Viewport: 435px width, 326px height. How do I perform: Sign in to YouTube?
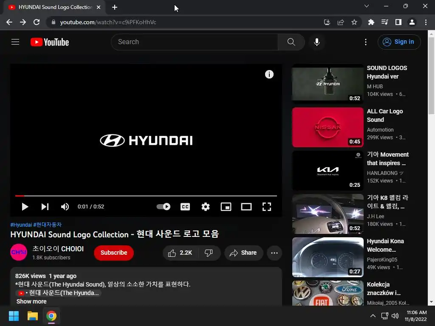tap(399, 42)
